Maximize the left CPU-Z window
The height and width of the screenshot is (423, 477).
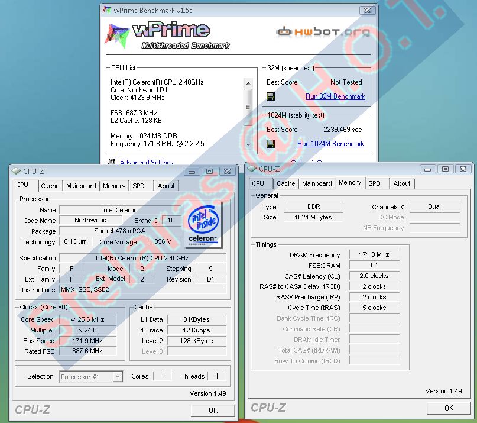(209, 172)
